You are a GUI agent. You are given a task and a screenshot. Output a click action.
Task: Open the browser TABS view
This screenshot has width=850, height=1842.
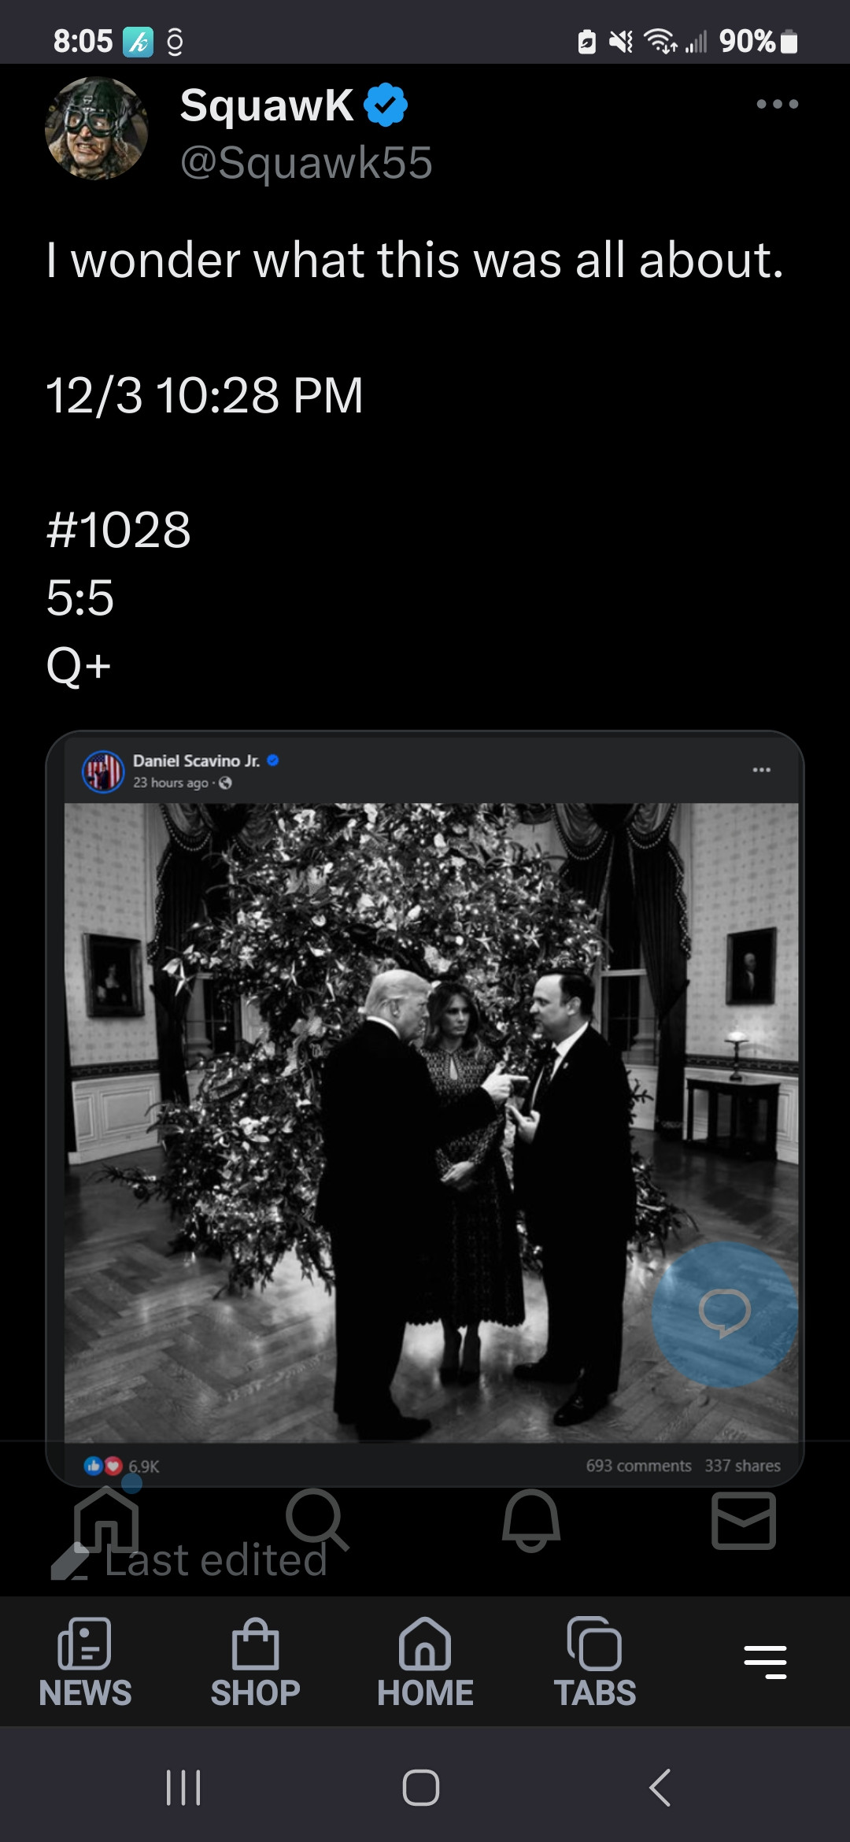[595, 1662]
